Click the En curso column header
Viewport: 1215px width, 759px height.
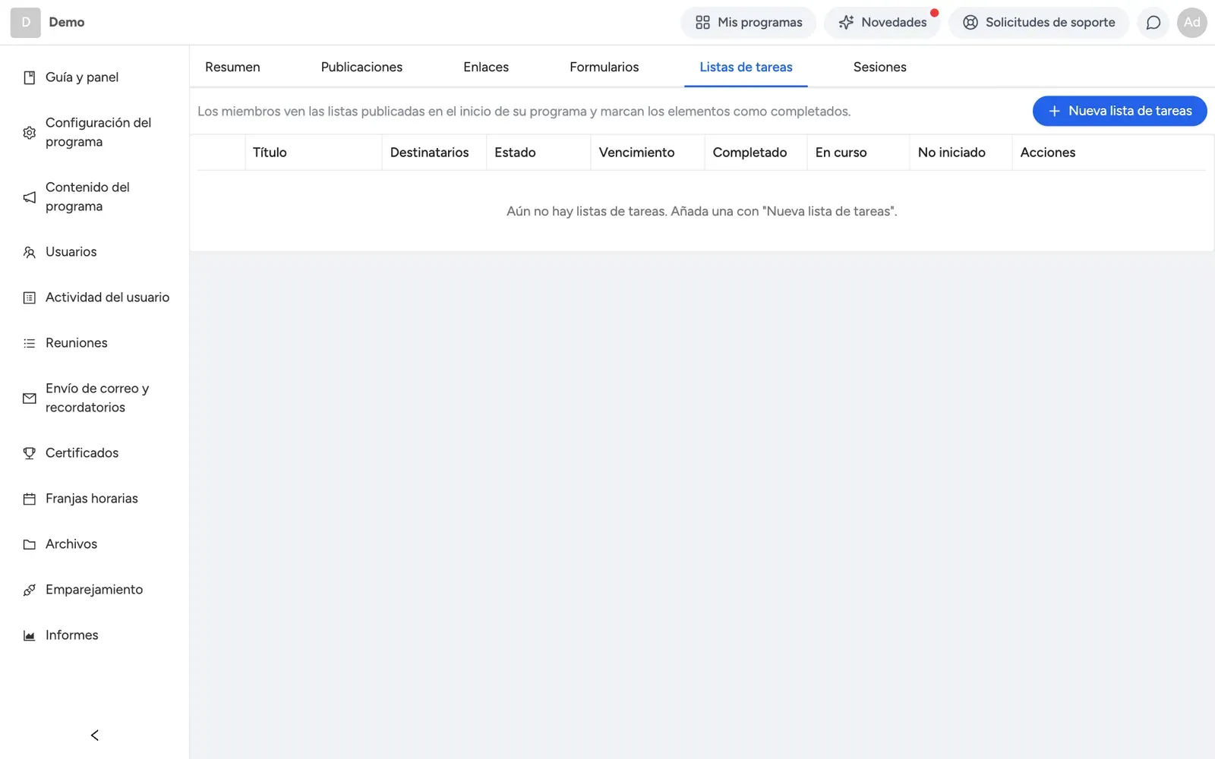[x=858, y=153]
